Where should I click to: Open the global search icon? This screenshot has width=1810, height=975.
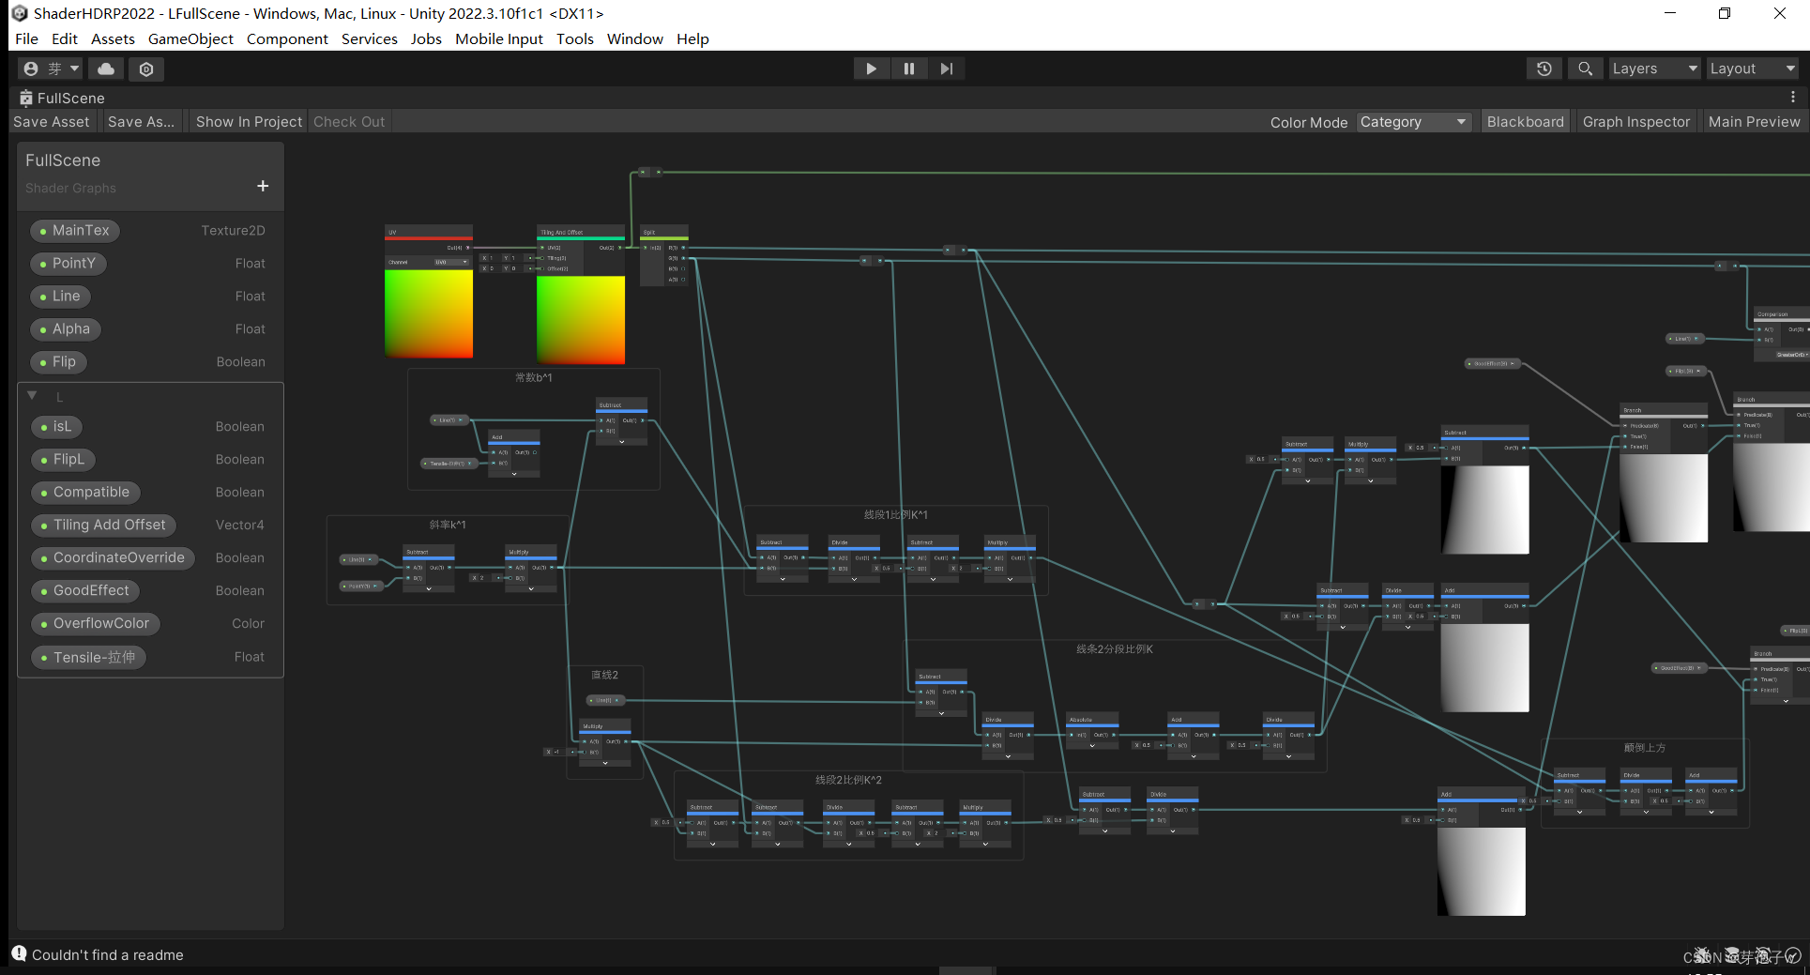pyautogui.click(x=1585, y=69)
